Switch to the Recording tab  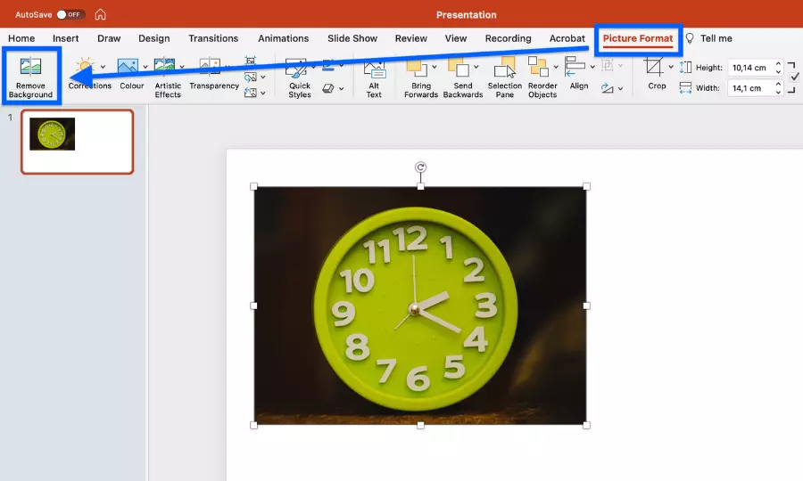point(508,38)
